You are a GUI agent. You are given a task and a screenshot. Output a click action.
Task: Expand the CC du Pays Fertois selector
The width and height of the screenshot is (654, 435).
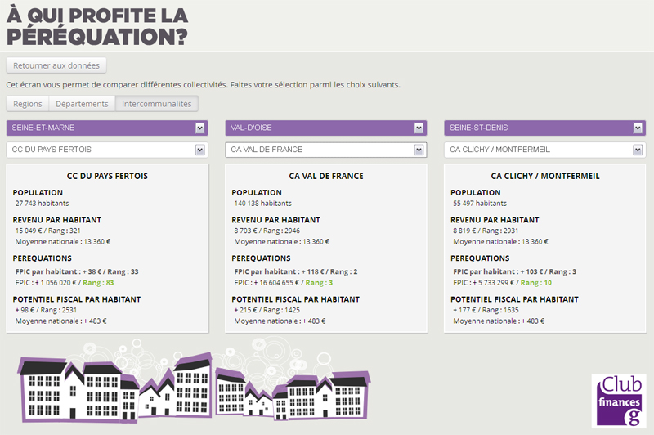[107, 150]
